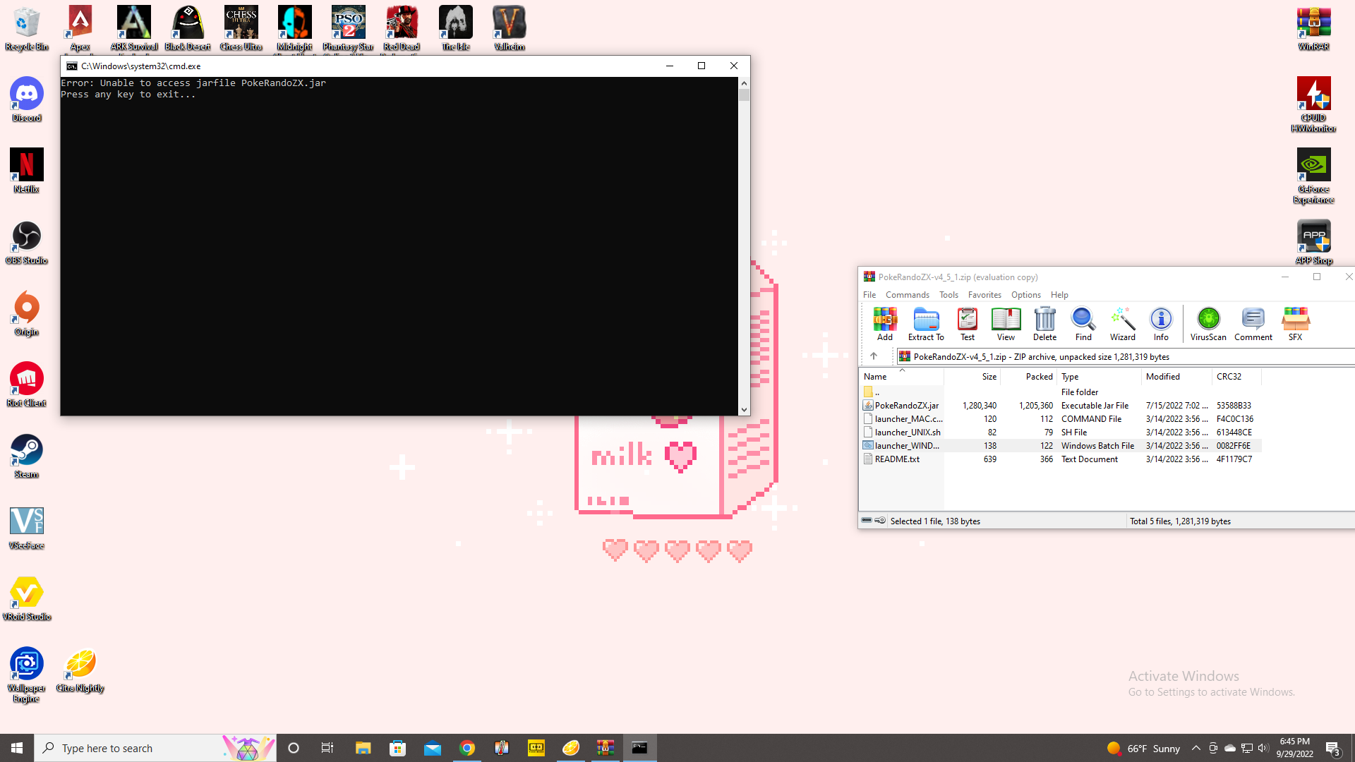Select launcher_UNIX.sh in the archive list

pyautogui.click(x=1061, y=433)
